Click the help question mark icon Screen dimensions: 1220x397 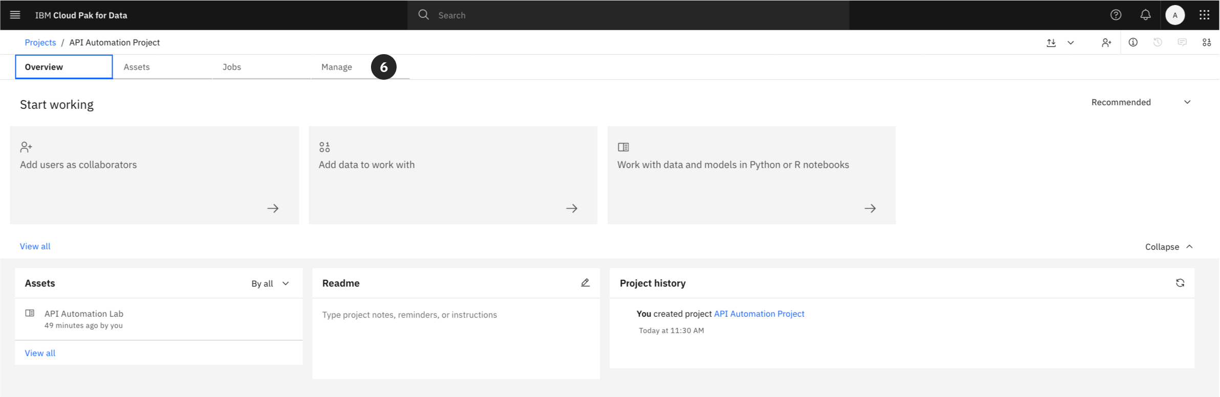[1116, 15]
